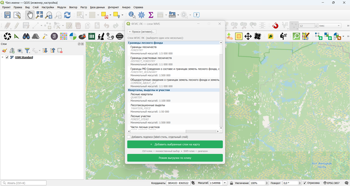Click the Zoom Full extent icon
Screen dimensions: 350x186
39,15
